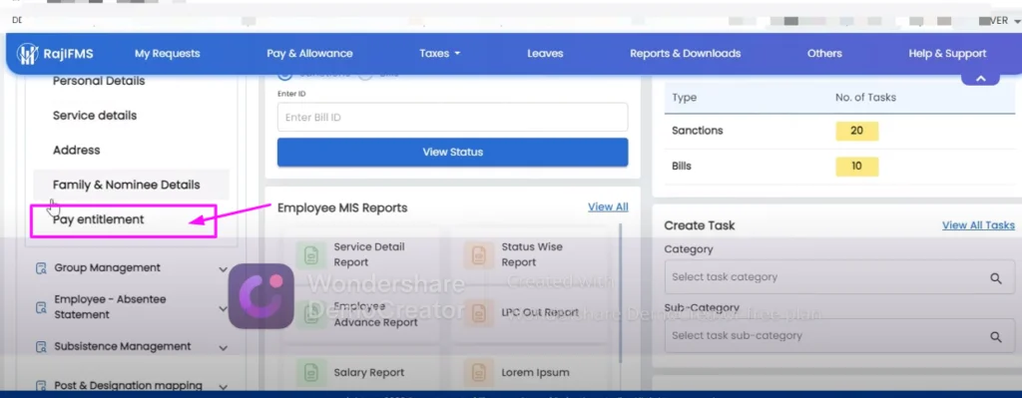The height and width of the screenshot is (398, 1022).
Task: Click the Bills count badge 10
Action: 857,167
